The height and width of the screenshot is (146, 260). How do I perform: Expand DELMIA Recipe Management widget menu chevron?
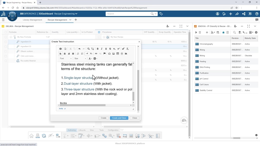click(187, 26)
